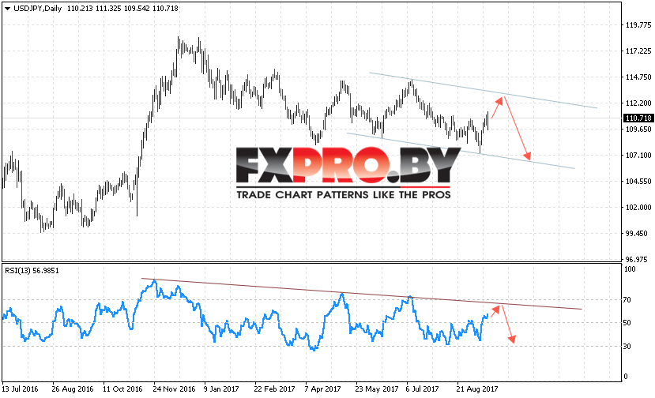Click the 102.000 price scale value
655x398 pixels.
coord(638,207)
